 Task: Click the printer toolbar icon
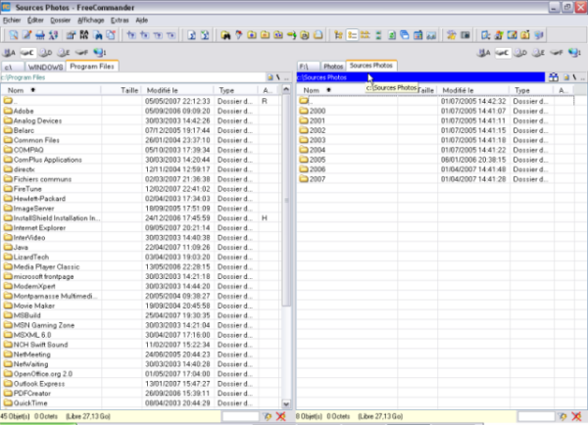point(40,35)
